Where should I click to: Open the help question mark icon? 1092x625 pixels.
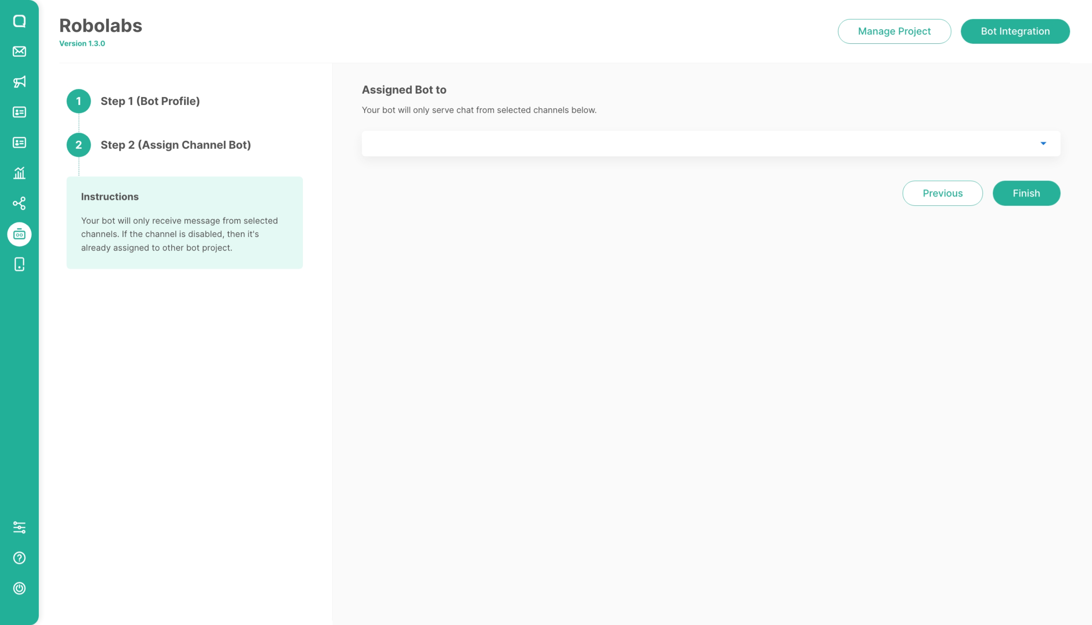[x=19, y=558]
